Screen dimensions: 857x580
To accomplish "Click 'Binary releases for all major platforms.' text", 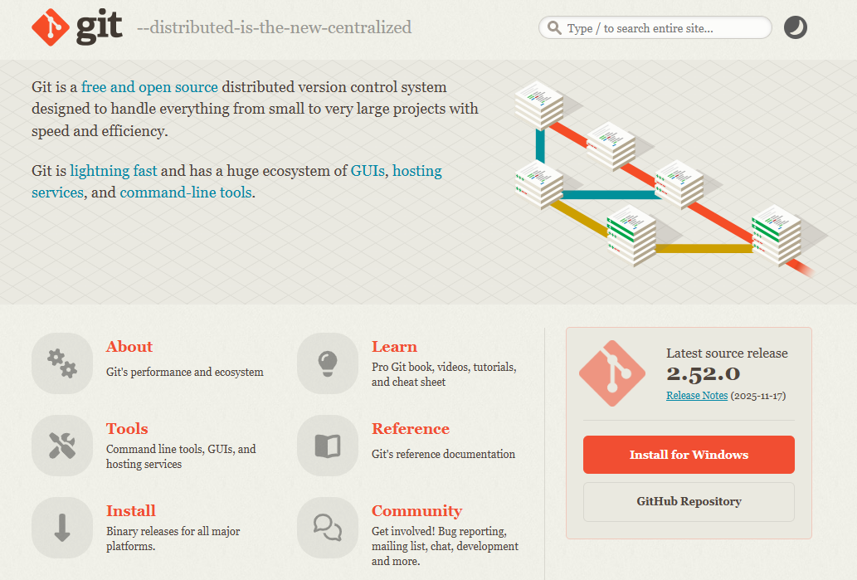I will [x=173, y=539].
